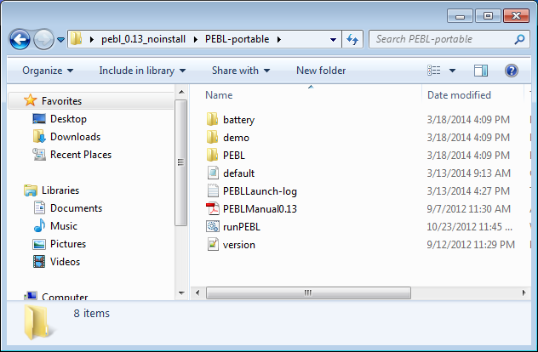Click the horizontal scrollbar thumb
The image size is (538, 352).
click(308, 292)
